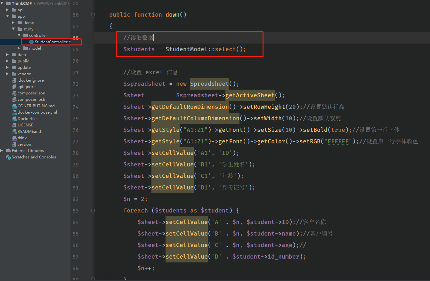Expand the public folder arrow

pos(7,61)
